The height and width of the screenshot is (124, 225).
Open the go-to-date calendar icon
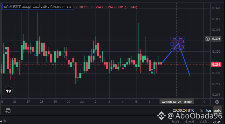(x=8, y=110)
